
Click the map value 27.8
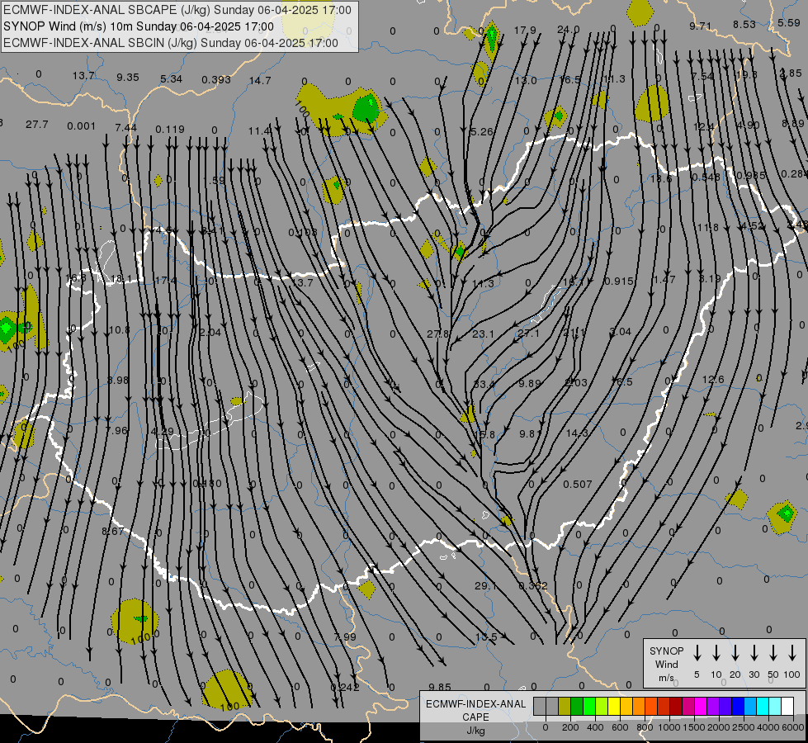coord(437,334)
